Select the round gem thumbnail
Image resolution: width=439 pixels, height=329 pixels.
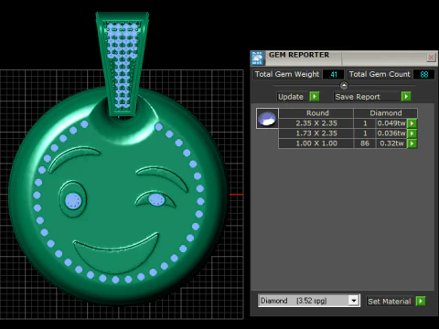[x=267, y=119]
